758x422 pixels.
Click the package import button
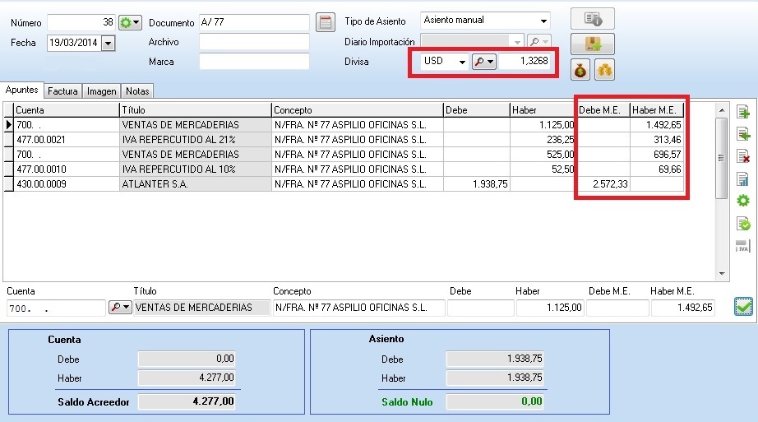pyautogui.click(x=592, y=44)
